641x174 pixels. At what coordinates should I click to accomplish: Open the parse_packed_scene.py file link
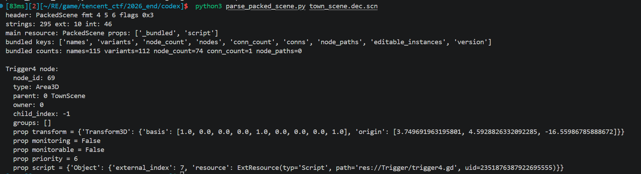pos(265,6)
